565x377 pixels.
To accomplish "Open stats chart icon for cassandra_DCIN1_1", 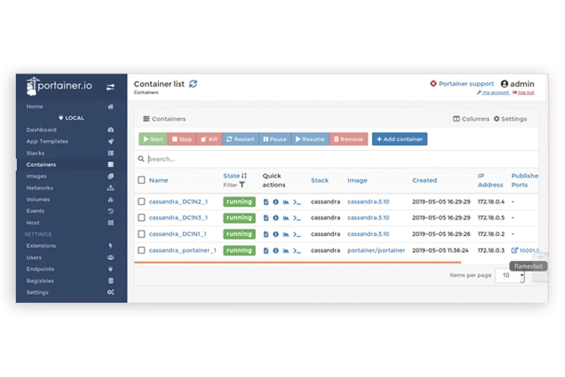I will pos(286,234).
